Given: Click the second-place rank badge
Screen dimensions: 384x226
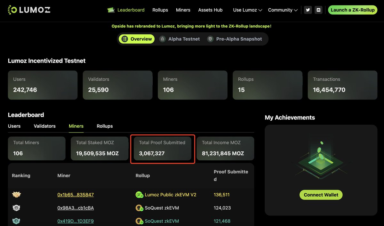Looking at the screenshot, I should tap(16, 208).
